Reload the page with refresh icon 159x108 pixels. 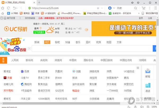click(x=8, y=8)
